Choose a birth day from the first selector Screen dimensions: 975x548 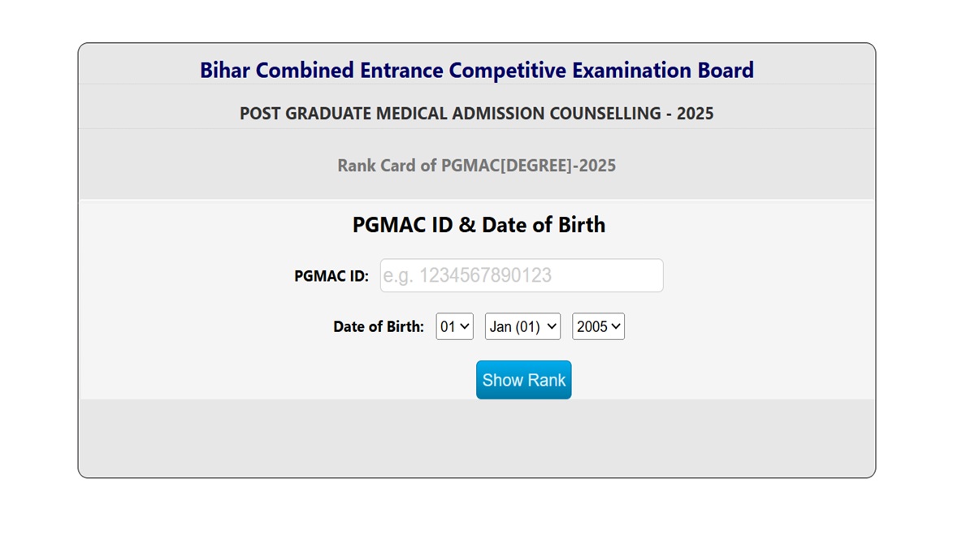pos(453,326)
